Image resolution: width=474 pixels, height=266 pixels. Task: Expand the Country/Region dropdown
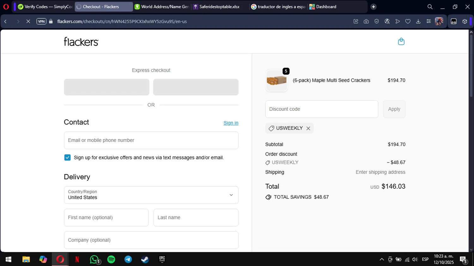click(151, 195)
